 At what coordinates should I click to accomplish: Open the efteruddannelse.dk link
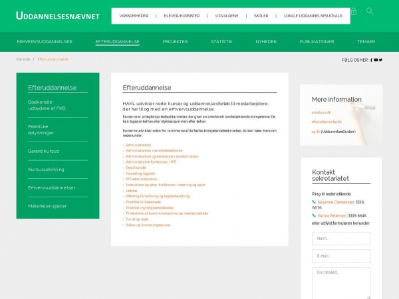[x=328, y=122]
